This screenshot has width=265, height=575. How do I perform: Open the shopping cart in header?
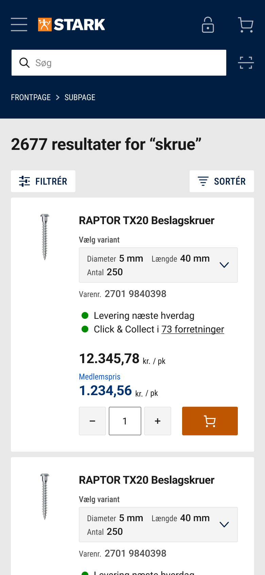click(246, 25)
